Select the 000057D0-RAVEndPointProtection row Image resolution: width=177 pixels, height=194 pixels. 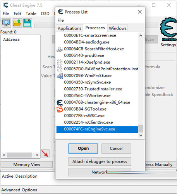click(x=97, y=69)
